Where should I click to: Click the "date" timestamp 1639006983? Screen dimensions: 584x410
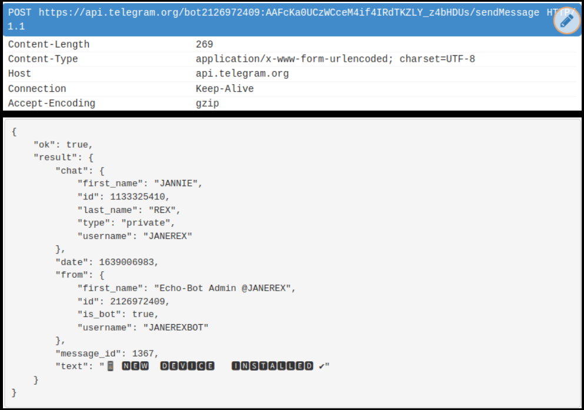[128, 262]
